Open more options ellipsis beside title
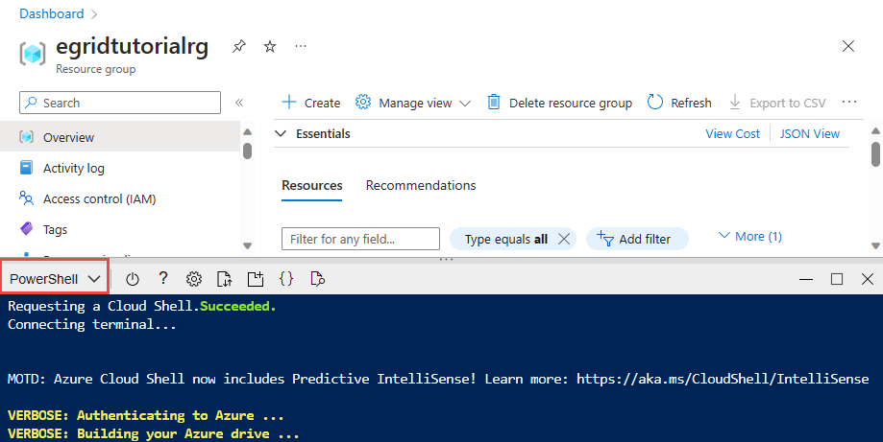883x442 pixels. tap(301, 46)
